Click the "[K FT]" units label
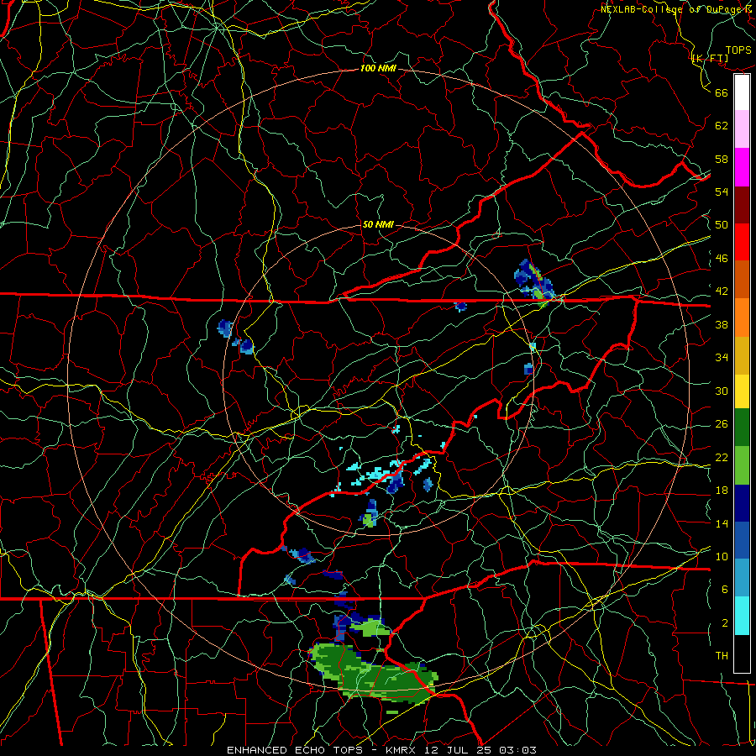Image resolution: width=756 pixels, height=756 pixels. click(x=710, y=59)
